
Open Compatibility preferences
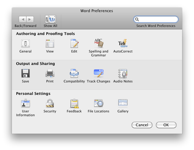point(74,74)
